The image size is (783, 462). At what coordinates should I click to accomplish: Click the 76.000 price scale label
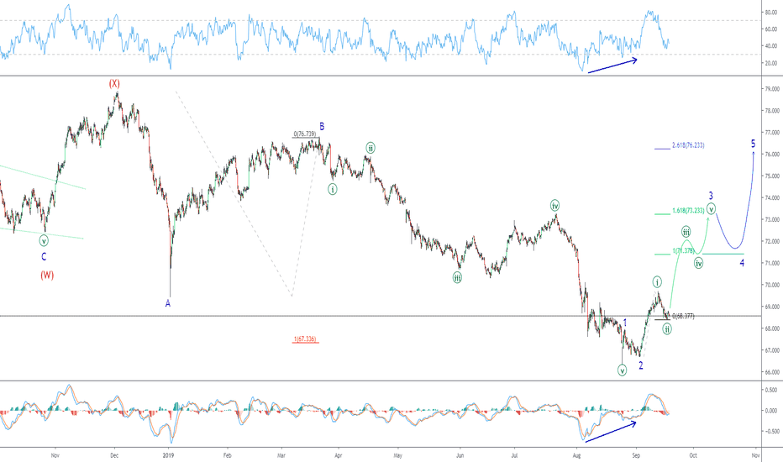(x=771, y=155)
